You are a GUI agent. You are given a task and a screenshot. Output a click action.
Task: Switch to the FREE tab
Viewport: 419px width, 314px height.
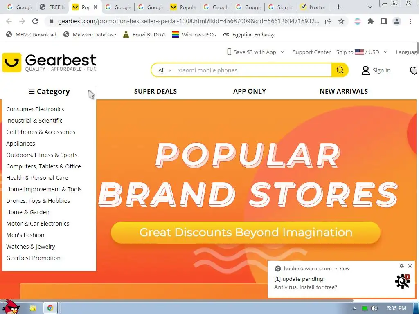point(52,7)
